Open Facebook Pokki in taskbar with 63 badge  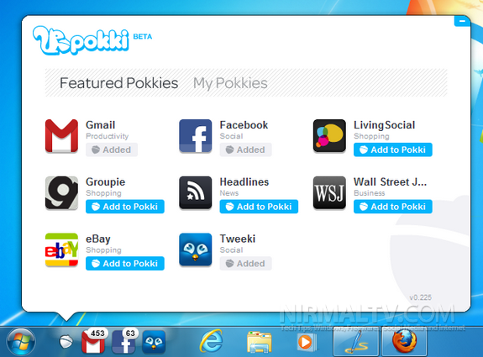tap(124, 341)
